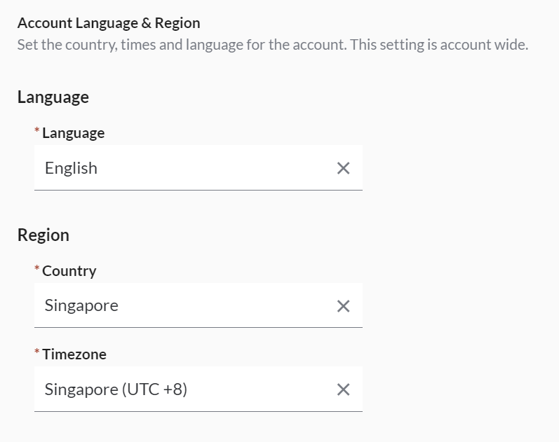Click the "Singapore (UTC +8)" value text
The height and width of the screenshot is (442, 559).
116,389
